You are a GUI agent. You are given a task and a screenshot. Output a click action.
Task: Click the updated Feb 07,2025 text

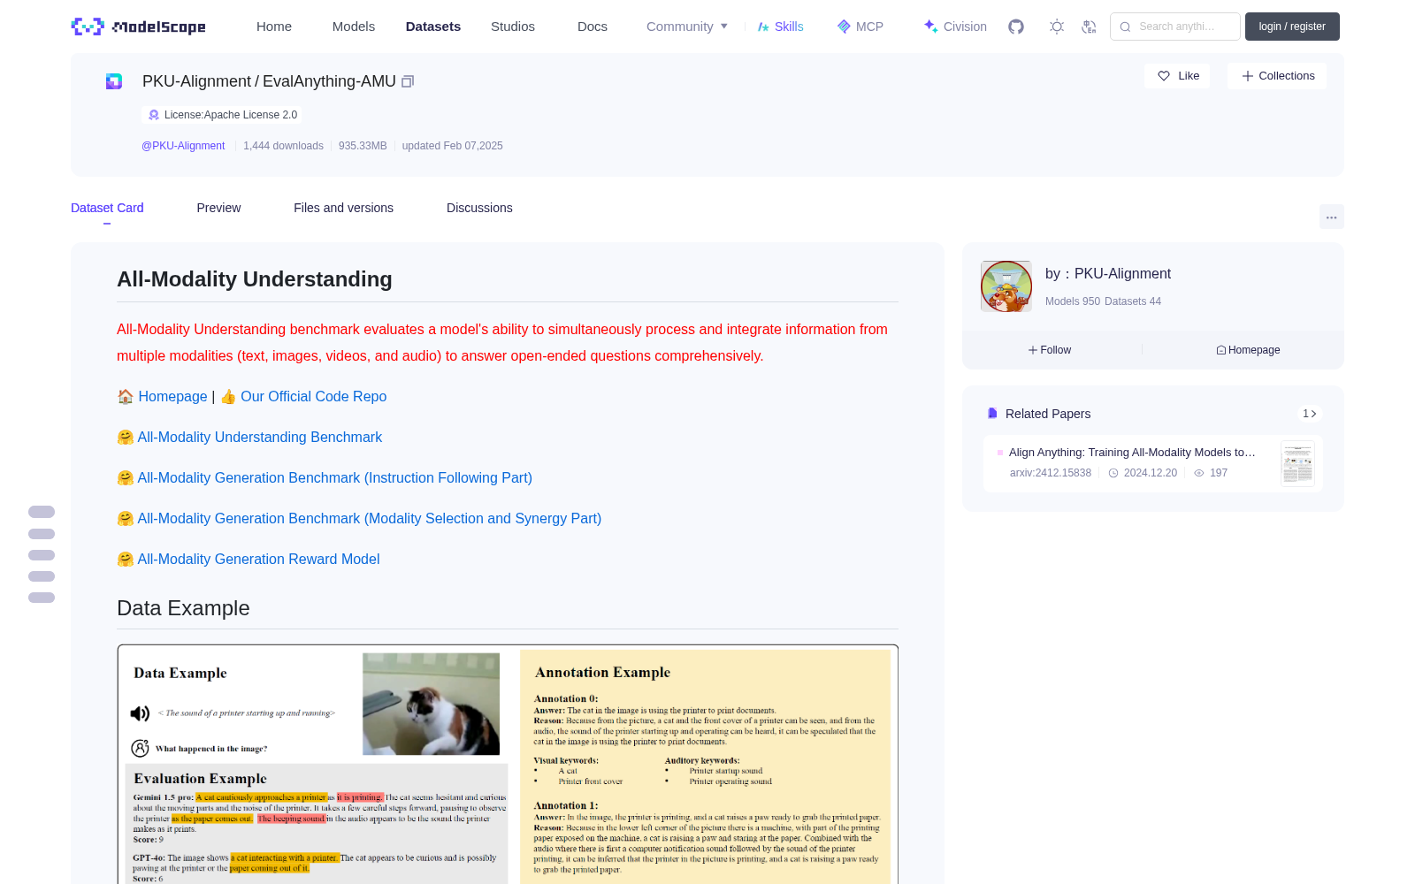453,146
